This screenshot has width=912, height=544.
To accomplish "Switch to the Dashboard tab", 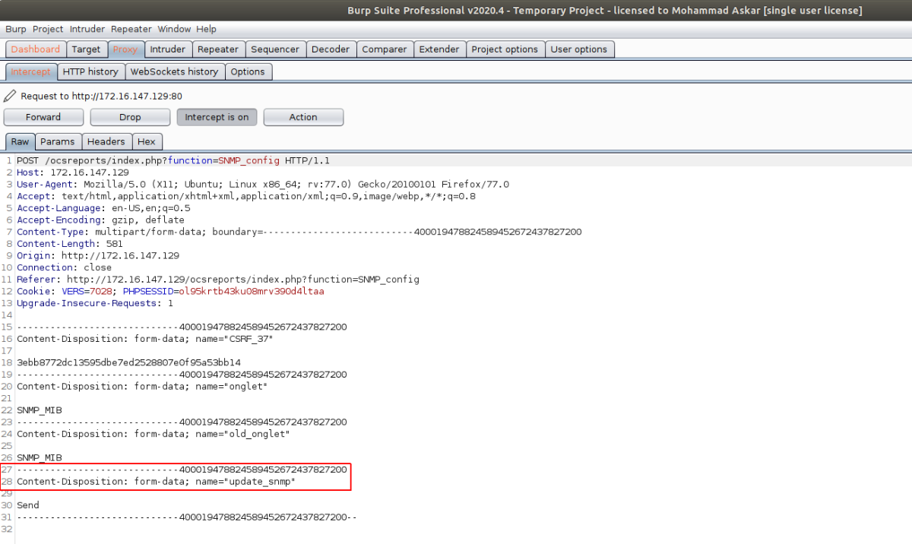I will click(x=35, y=49).
